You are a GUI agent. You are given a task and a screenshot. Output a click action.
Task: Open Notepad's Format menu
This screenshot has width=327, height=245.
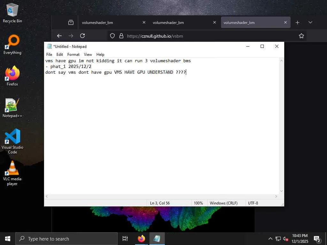[73, 54]
